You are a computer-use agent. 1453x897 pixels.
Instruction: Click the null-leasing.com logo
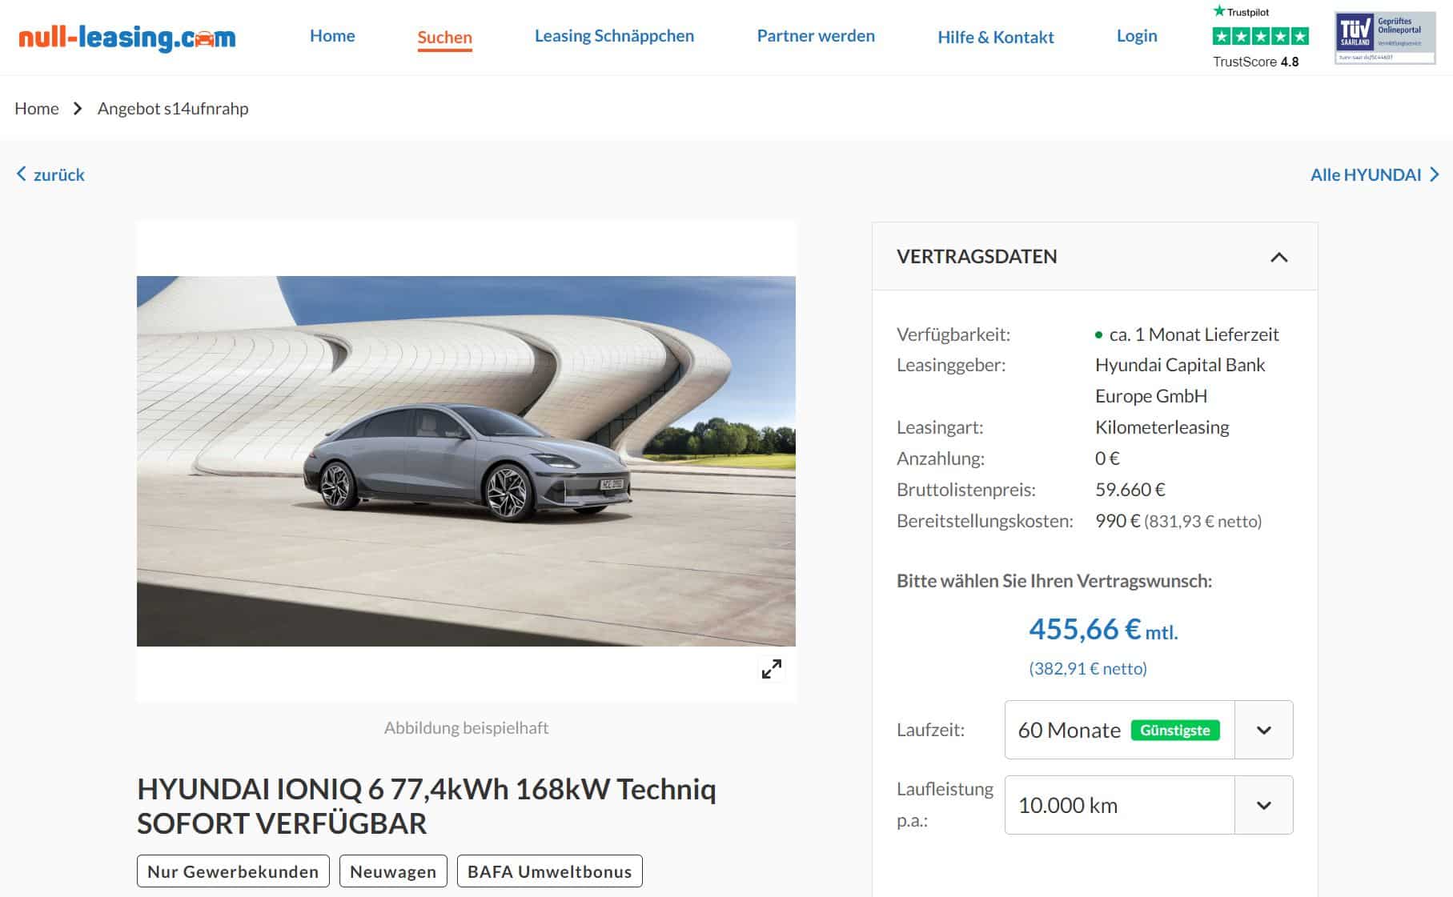[x=126, y=38]
